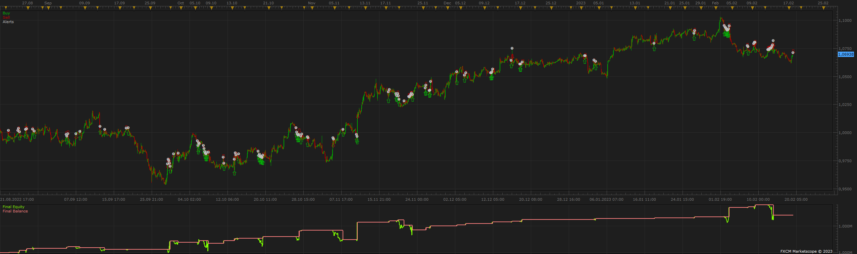857x254 pixels.
Task: Click the timeline marker under 17.12
Action: pyautogui.click(x=520, y=8)
